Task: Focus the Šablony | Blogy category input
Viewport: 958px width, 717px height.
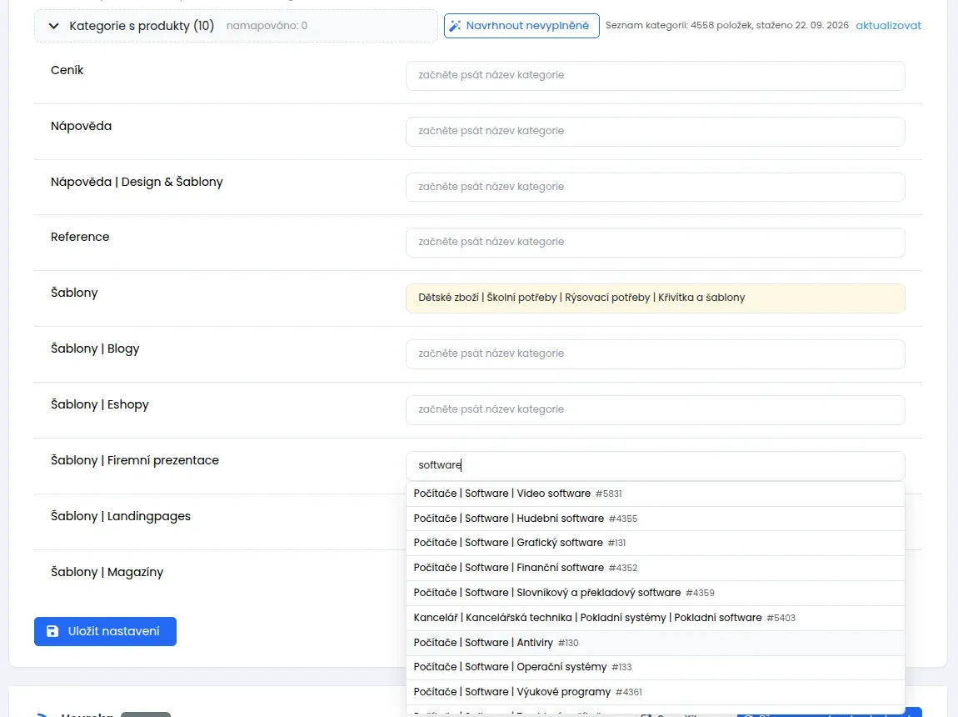Action: [655, 354]
